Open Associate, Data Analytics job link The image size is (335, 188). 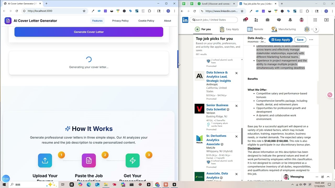tap(217, 175)
